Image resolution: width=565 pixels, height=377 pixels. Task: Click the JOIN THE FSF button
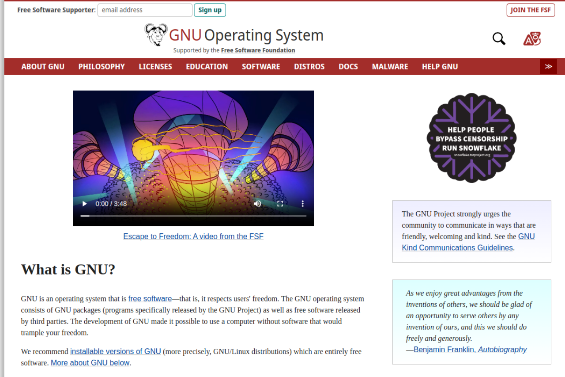531,10
